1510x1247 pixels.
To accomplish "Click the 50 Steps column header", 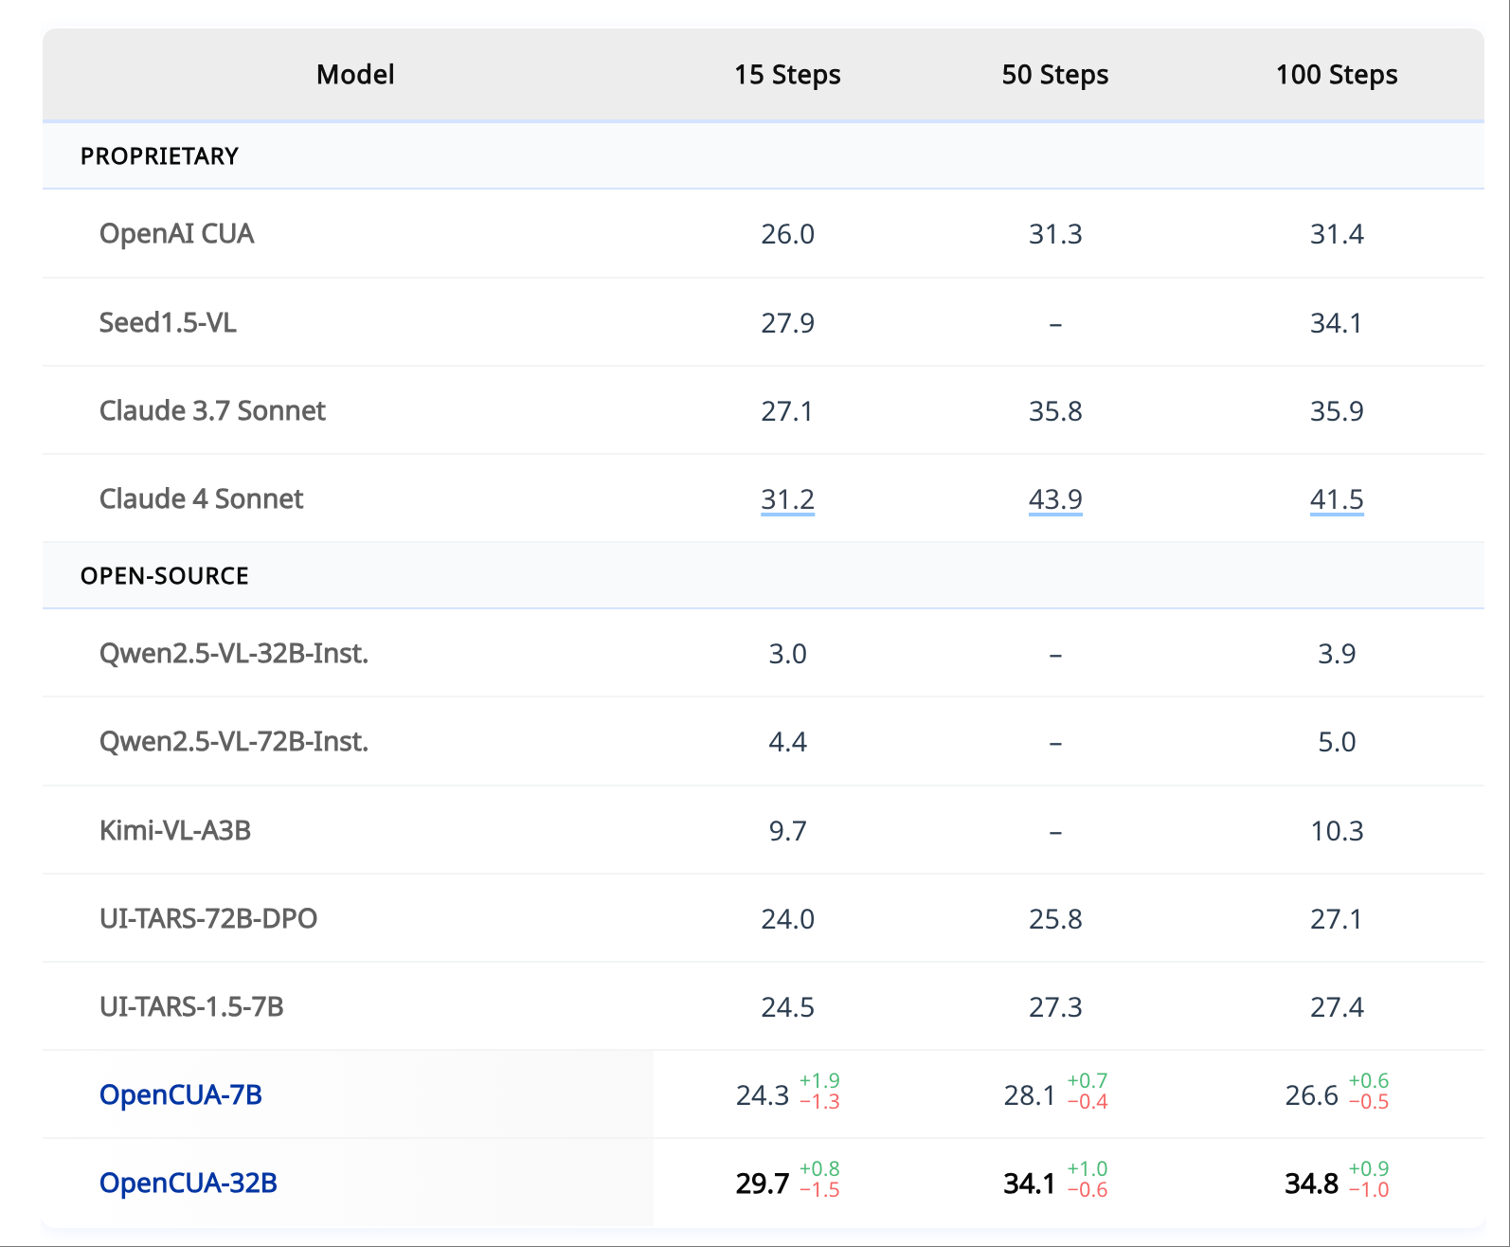I will pyautogui.click(x=1055, y=75).
